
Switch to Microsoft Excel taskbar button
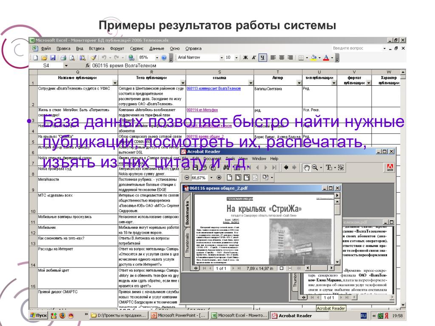click(x=239, y=315)
